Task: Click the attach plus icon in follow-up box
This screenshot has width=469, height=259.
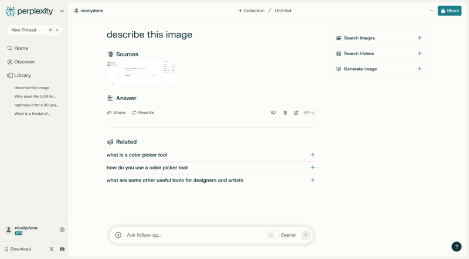Action: pos(118,235)
